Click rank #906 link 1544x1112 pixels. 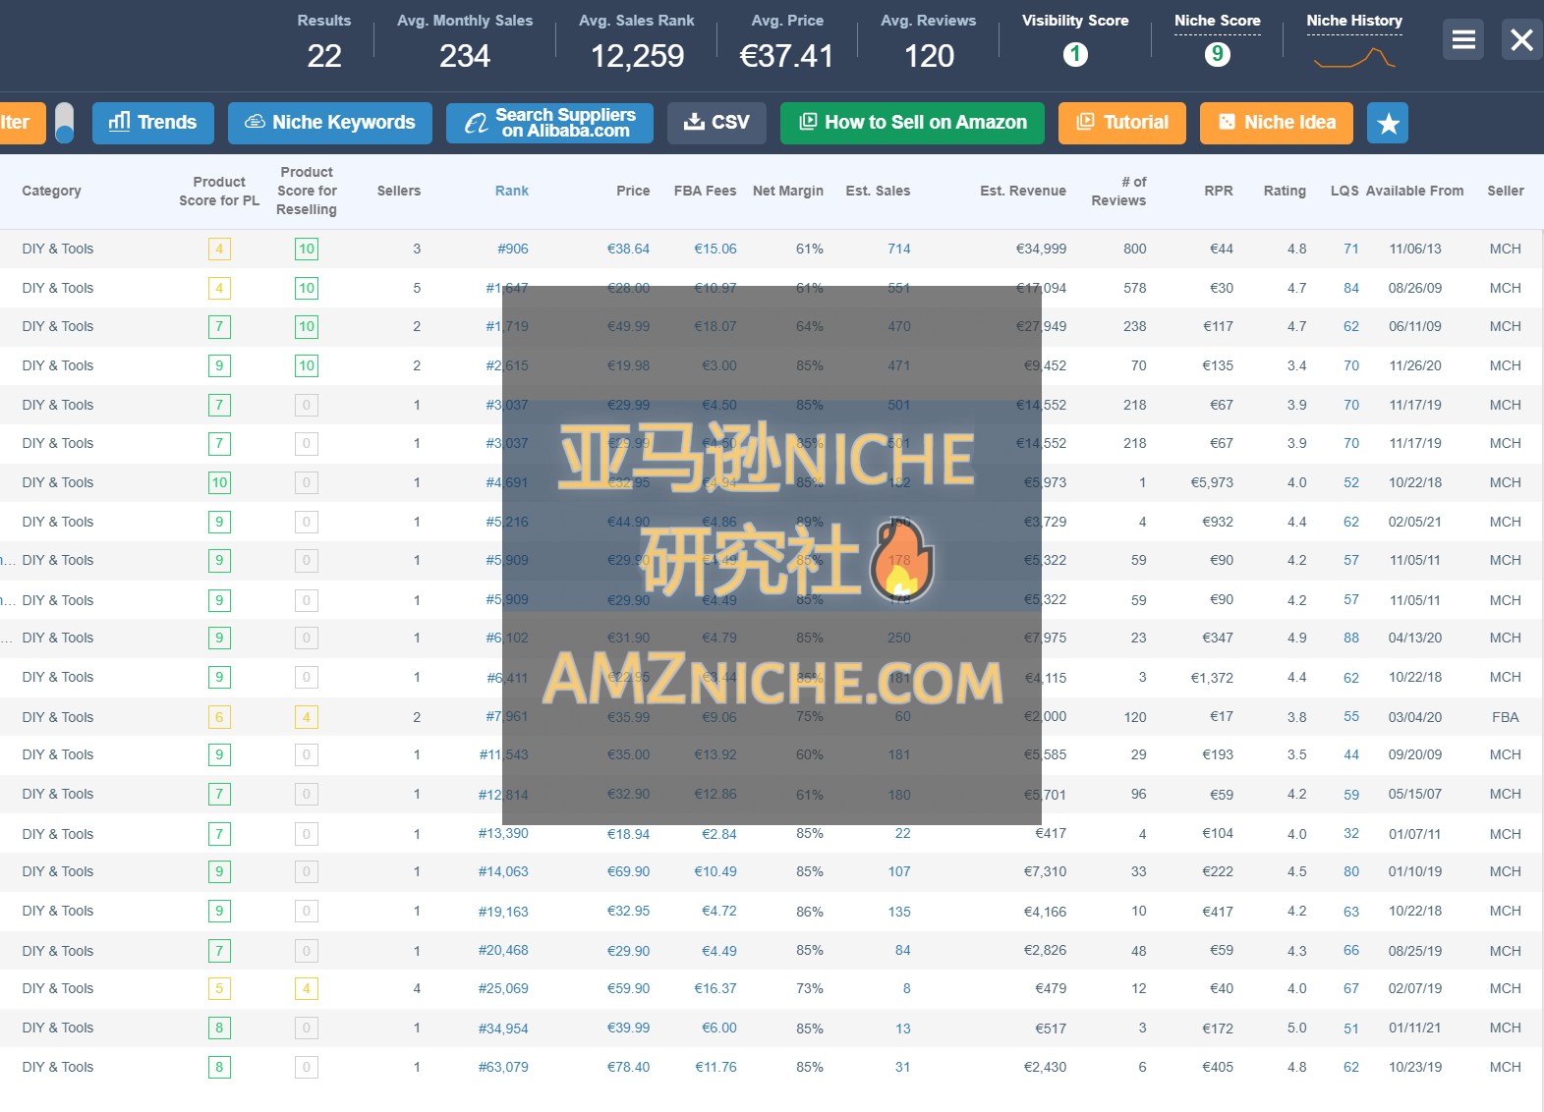pos(513,249)
